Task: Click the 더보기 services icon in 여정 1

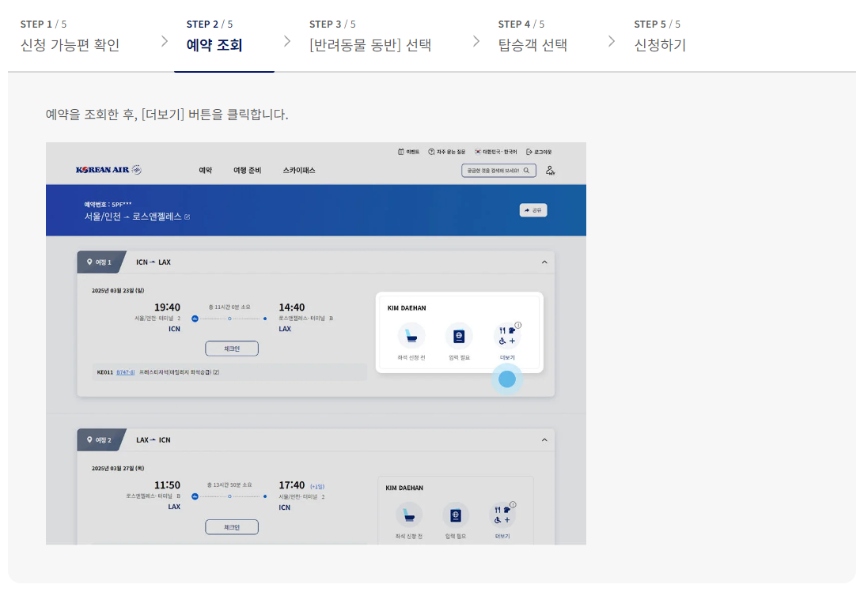Action: pyautogui.click(x=507, y=335)
